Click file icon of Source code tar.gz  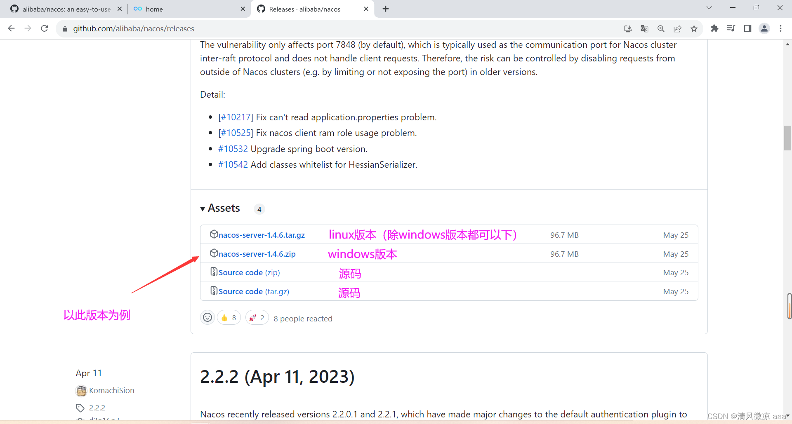(214, 290)
